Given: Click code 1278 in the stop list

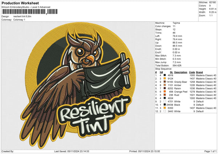Looking at the screenshot, I should coord(192,92).
